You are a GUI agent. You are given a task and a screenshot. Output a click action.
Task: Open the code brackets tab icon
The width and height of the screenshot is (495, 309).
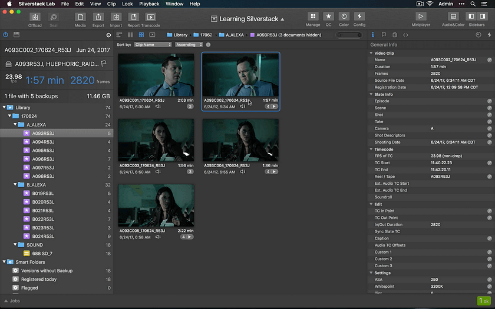405,35
